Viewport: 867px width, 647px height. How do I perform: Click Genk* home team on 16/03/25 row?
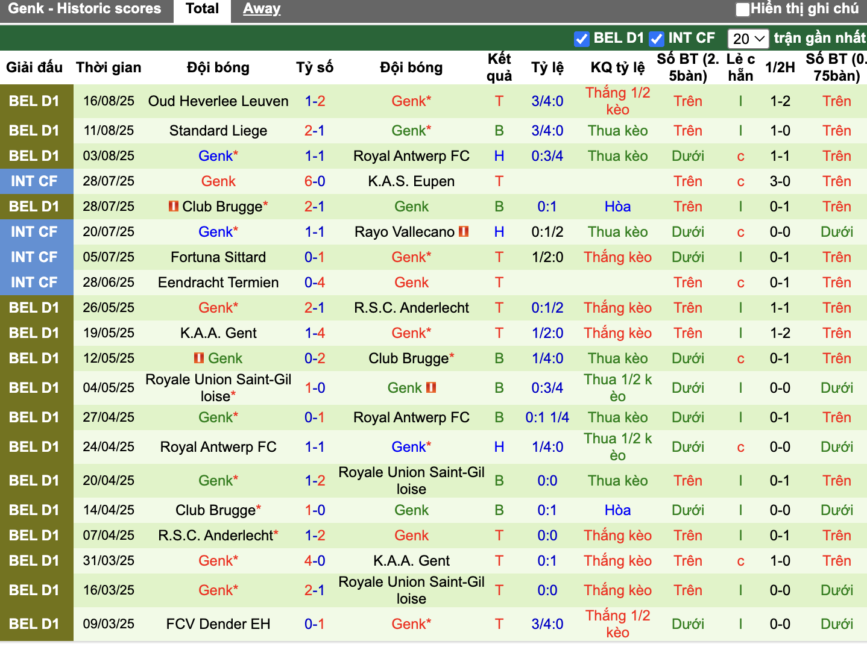(x=218, y=590)
